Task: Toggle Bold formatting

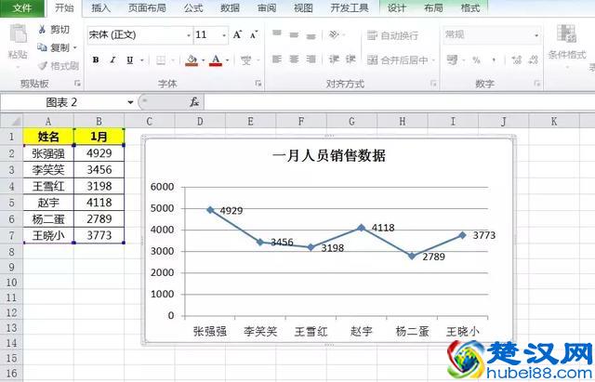Action: point(96,59)
